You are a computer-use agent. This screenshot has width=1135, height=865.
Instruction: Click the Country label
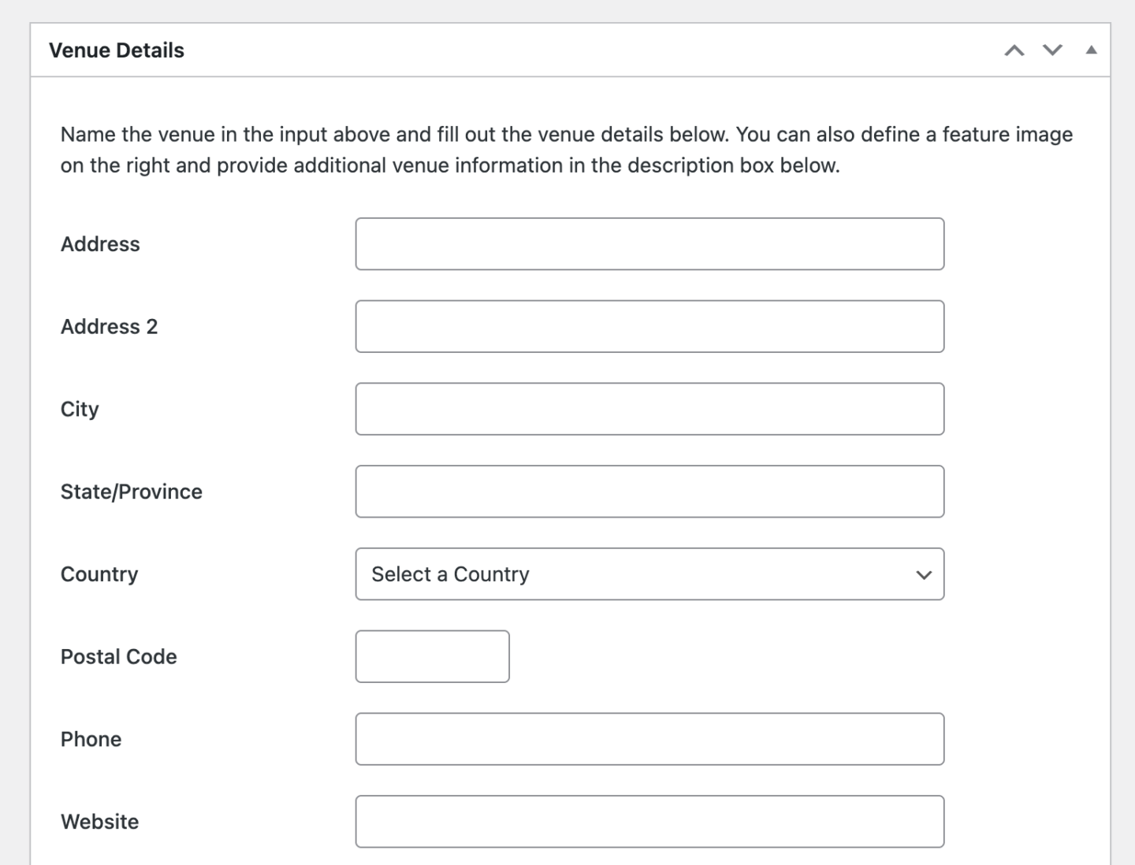click(x=99, y=574)
